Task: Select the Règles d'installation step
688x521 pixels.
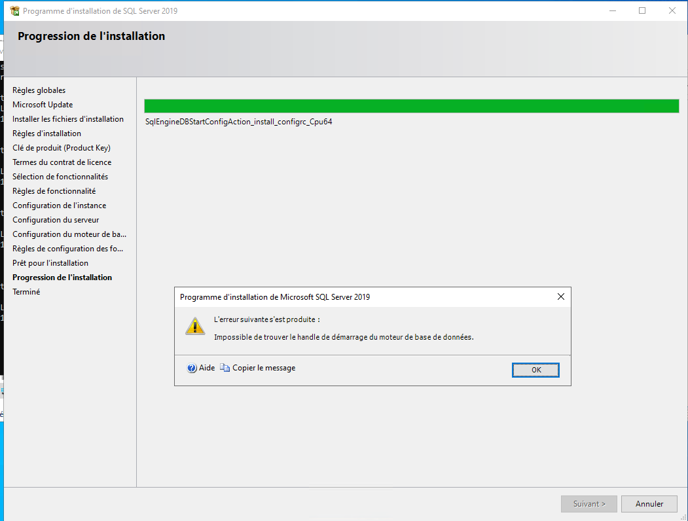Action: (x=46, y=134)
